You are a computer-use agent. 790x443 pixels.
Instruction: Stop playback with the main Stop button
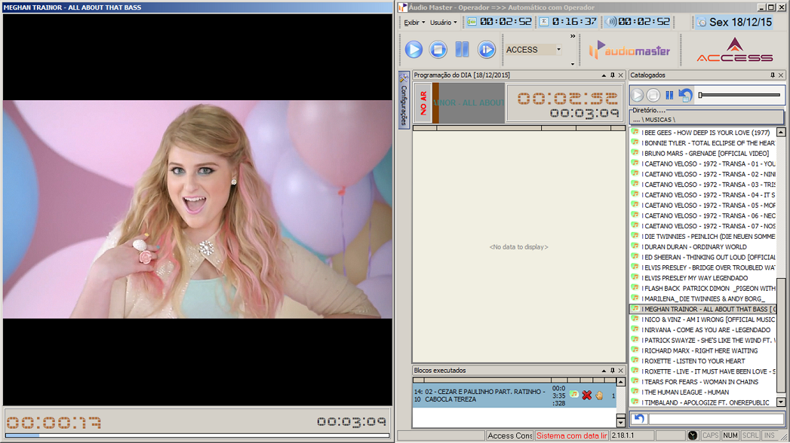click(x=438, y=49)
